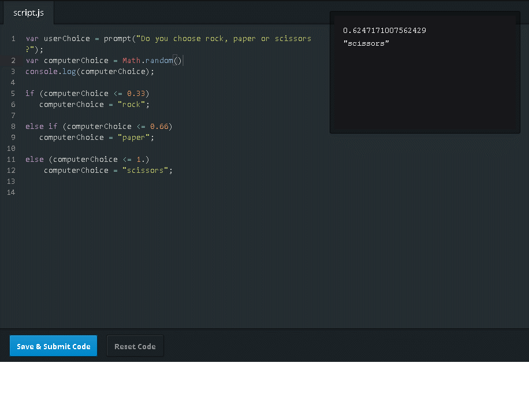Image resolution: width=529 pixels, height=396 pixels.
Task: Click line number 5 in the gutter
Action: [x=13, y=94]
